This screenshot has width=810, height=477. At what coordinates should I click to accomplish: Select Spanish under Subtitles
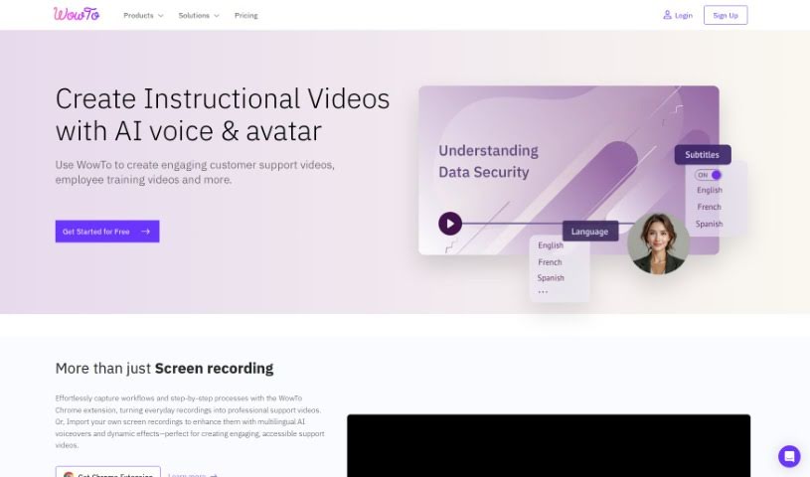tap(709, 224)
